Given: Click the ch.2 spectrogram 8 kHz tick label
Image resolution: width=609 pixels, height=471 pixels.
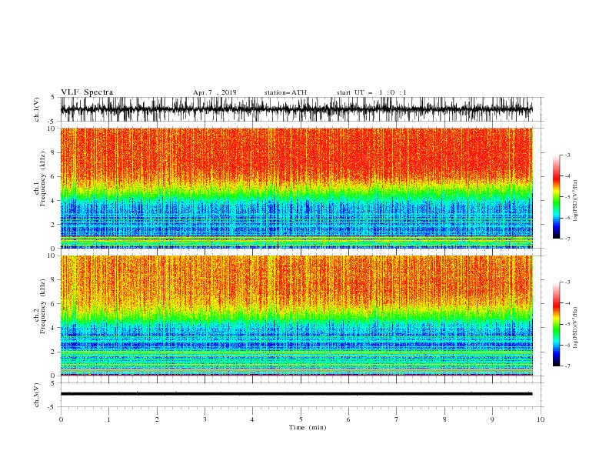Looking at the screenshot, I should 53,280.
